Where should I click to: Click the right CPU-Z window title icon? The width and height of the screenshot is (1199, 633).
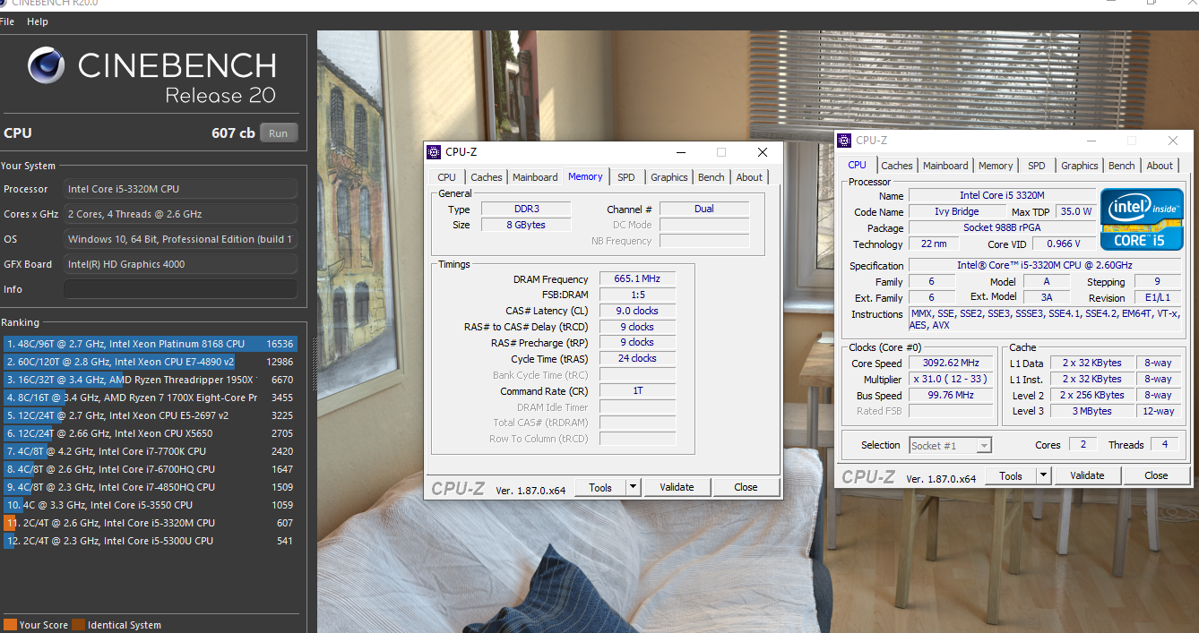pyautogui.click(x=844, y=141)
